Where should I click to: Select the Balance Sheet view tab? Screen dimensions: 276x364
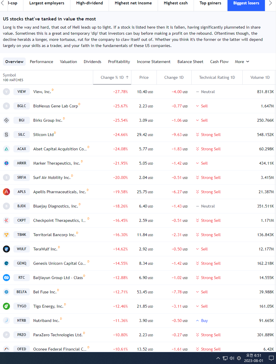click(x=190, y=62)
